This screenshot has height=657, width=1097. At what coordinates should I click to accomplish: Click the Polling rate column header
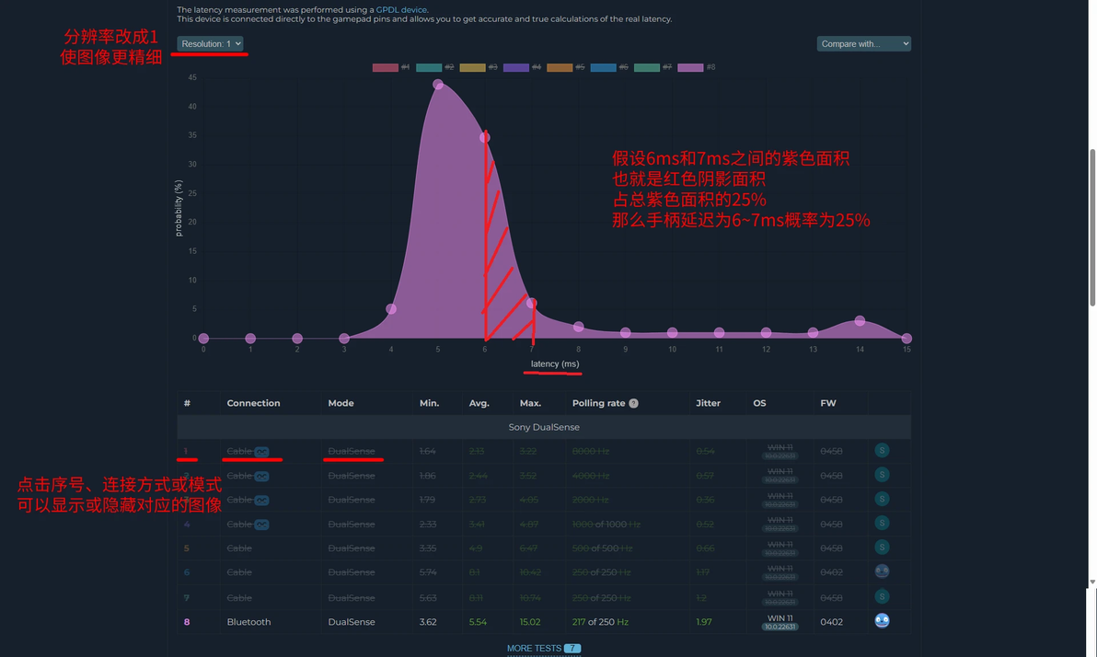pyautogui.click(x=598, y=403)
